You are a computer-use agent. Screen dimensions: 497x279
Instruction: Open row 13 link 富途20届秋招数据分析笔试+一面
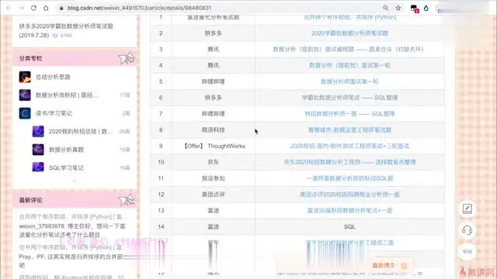click(349, 211)
